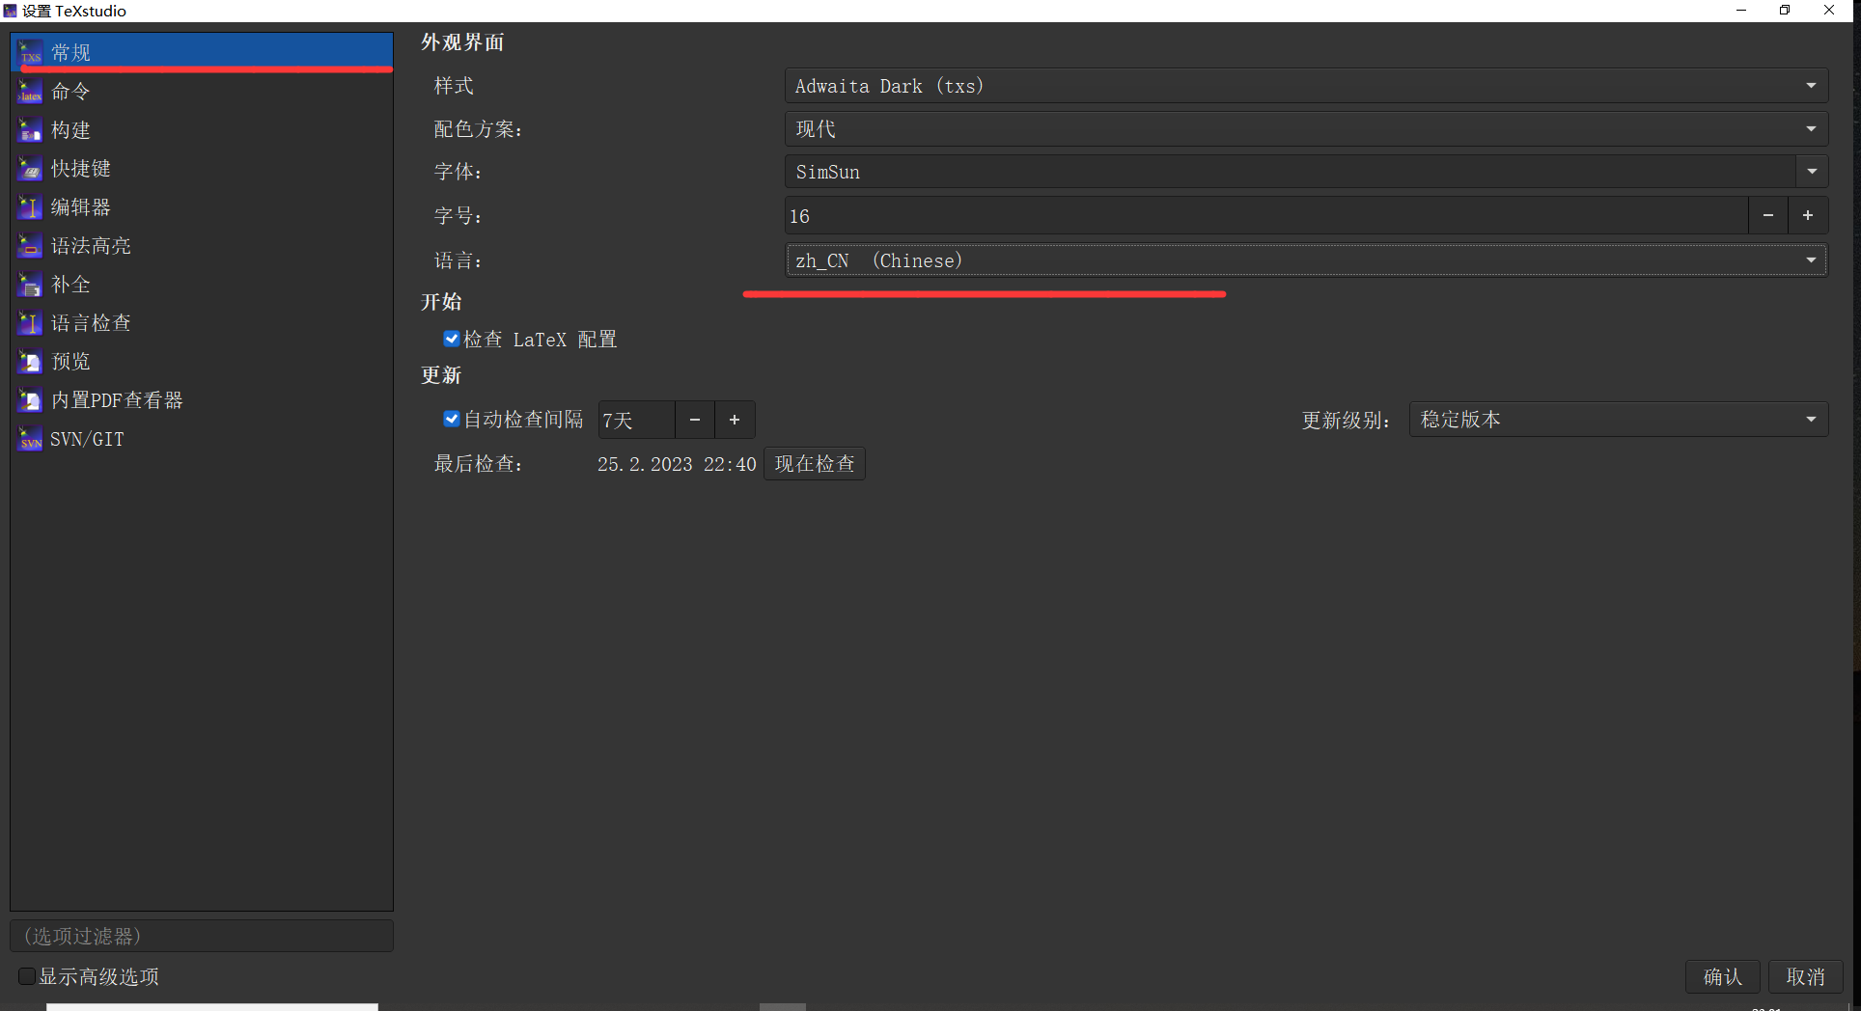Click the 常规 (General) sidebar icon
This screenshot has width=1861, height=1011.
click(31, 52)
